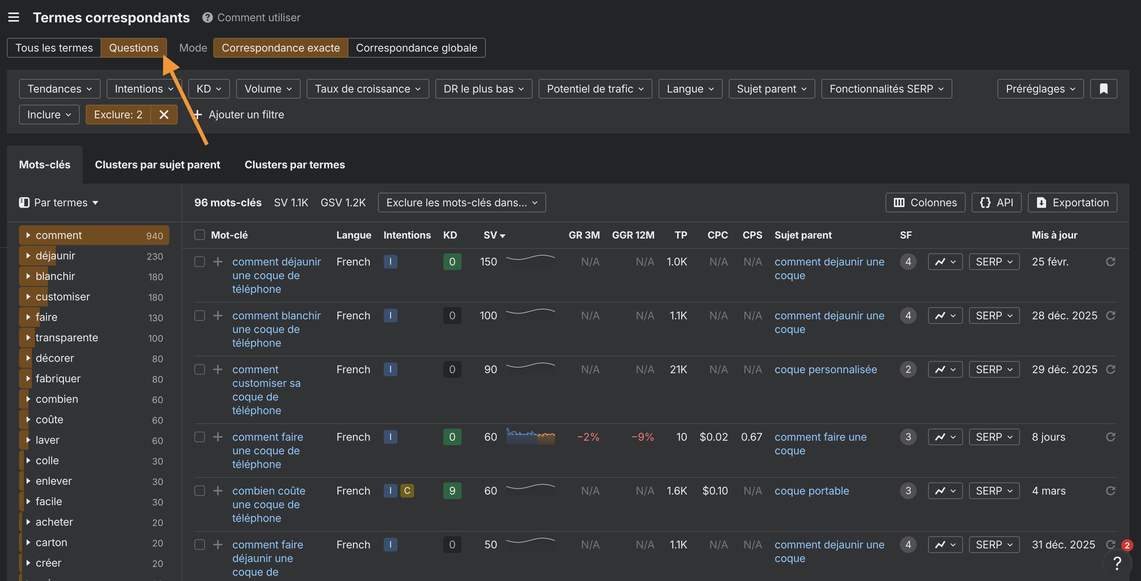Image resolution: width=1141 pixels, height=581 pixels.
Task: Expand the comment term group in sidebar
Action: pos(29,235)
